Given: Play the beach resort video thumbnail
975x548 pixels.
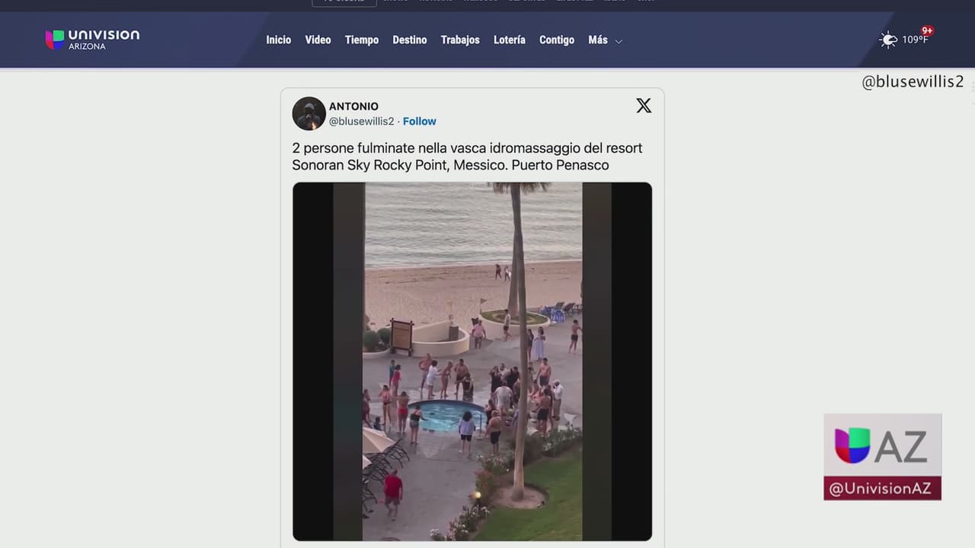Looking at the screenshot, I should click(x=472, y=362).
